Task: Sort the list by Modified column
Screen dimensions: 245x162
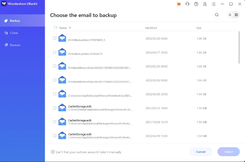Action: coord(151,28)
